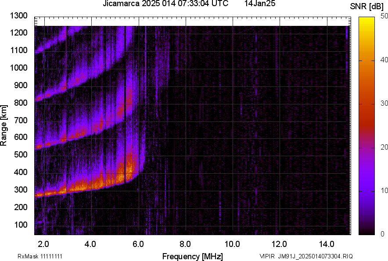Click the range tick label '300'

click(21, 190)
